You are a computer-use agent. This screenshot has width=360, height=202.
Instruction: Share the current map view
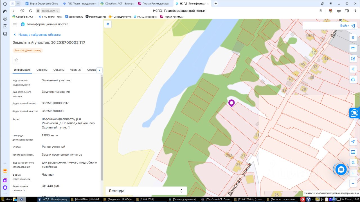[353, 69]
